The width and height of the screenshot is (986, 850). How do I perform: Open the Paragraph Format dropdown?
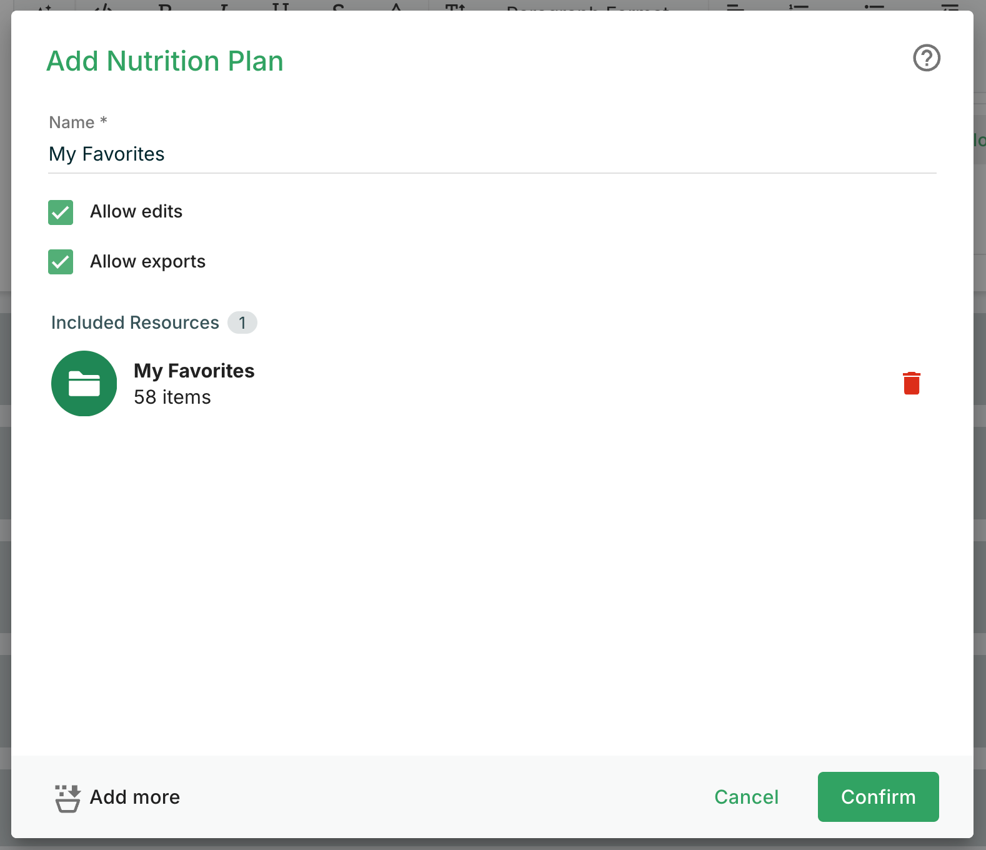click(x=587, y=6)
